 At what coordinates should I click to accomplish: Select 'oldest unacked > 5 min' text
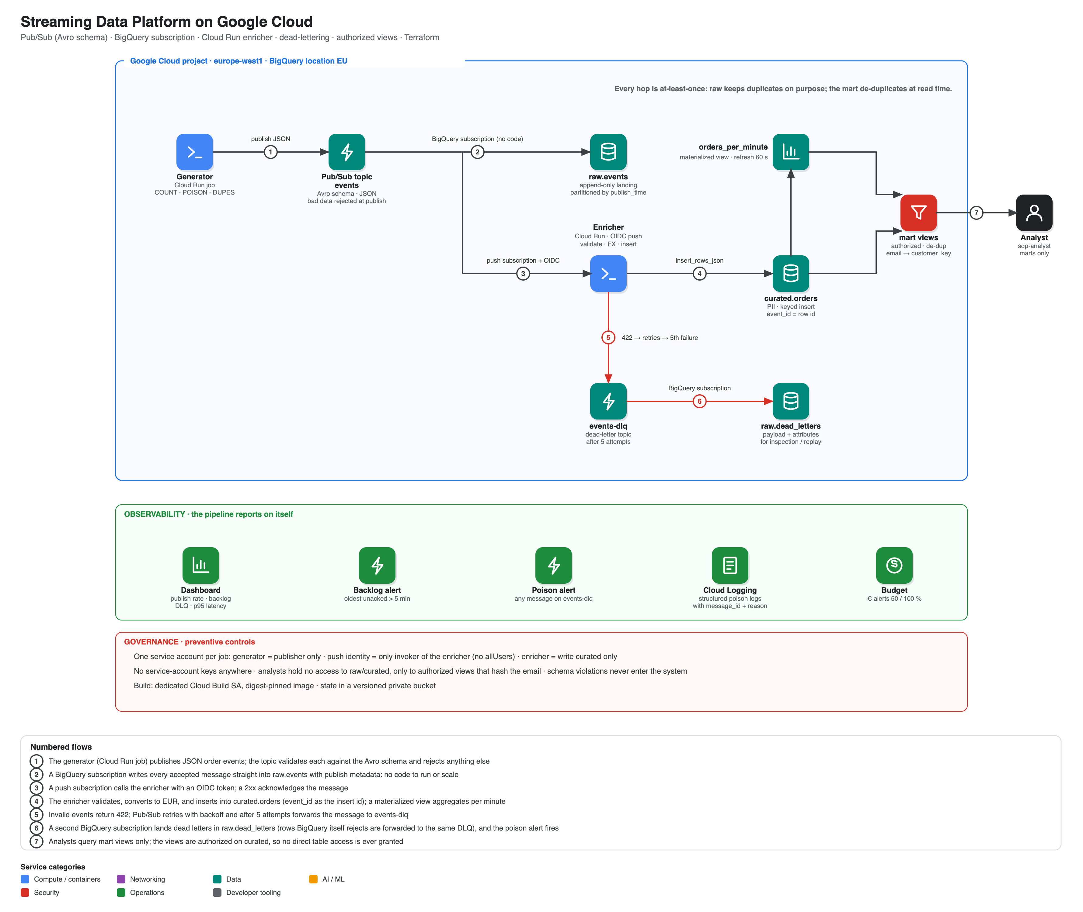(377, 599)
